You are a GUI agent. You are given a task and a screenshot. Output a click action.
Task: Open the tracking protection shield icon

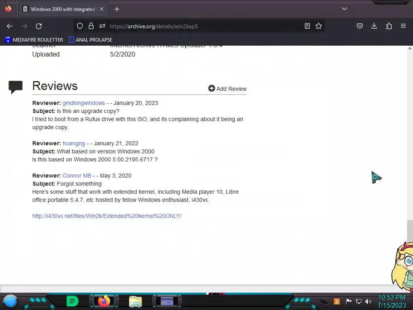[x=80, y=26]
